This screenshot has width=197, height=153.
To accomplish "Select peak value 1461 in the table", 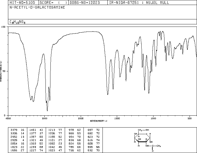I will coord(33,130).
